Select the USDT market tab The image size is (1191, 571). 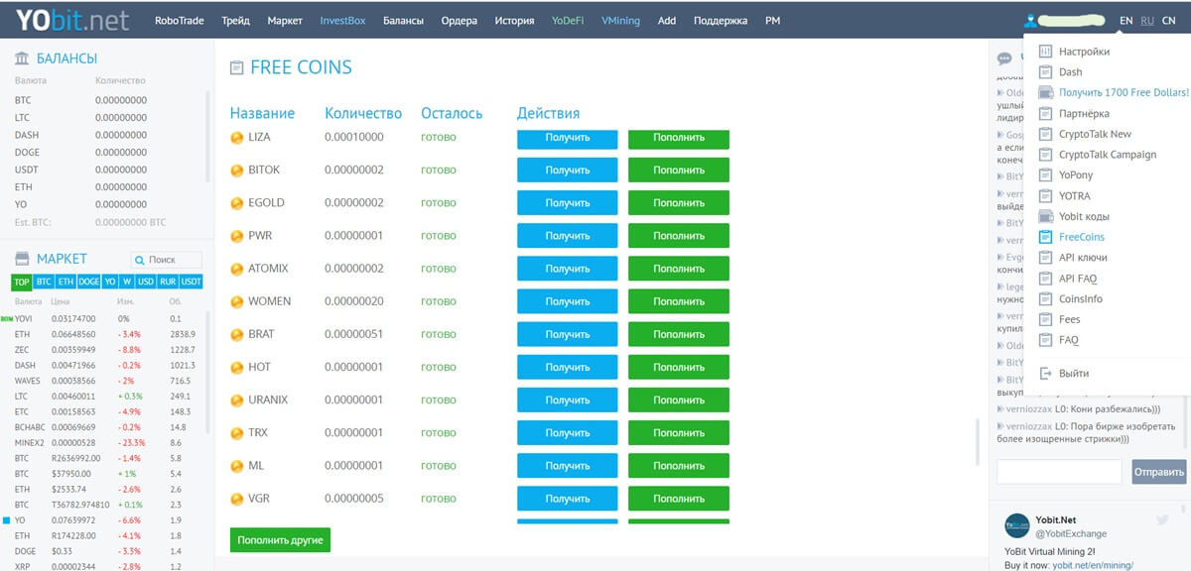coord(192,282)
